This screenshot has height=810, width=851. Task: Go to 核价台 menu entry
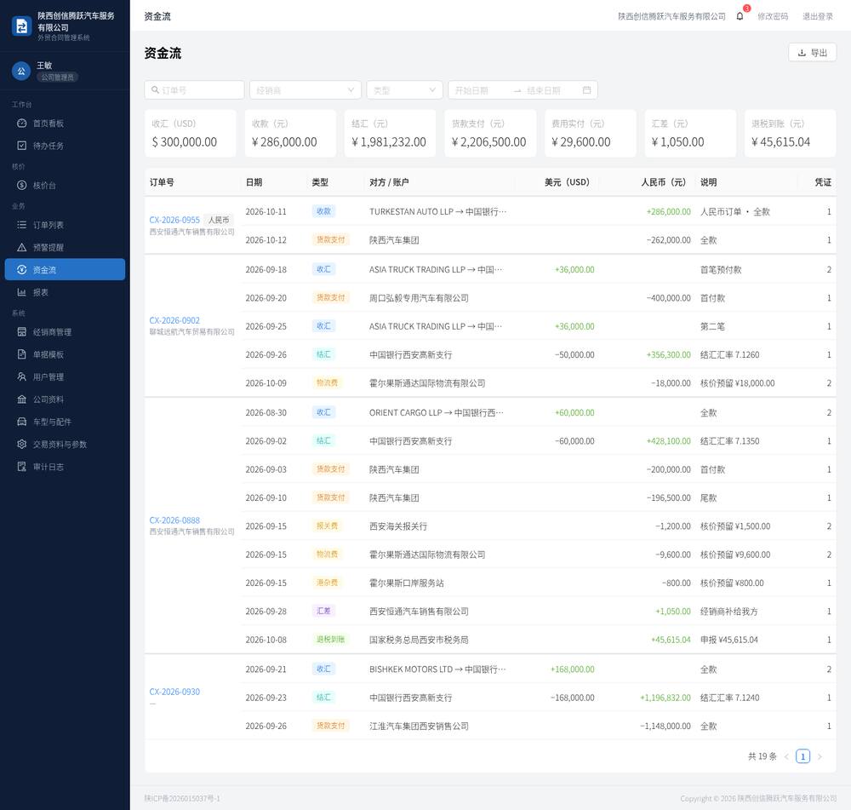(x=66, y=185)
